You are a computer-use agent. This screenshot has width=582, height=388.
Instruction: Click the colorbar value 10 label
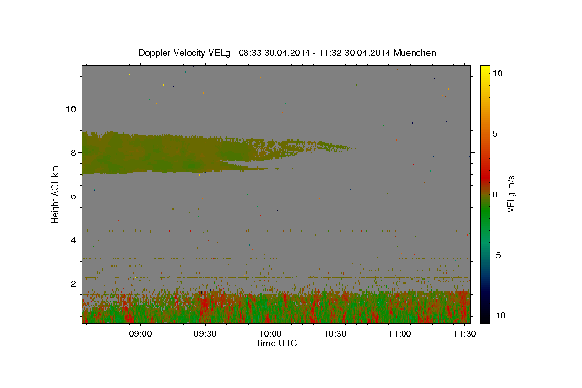(x=498, y=73)
